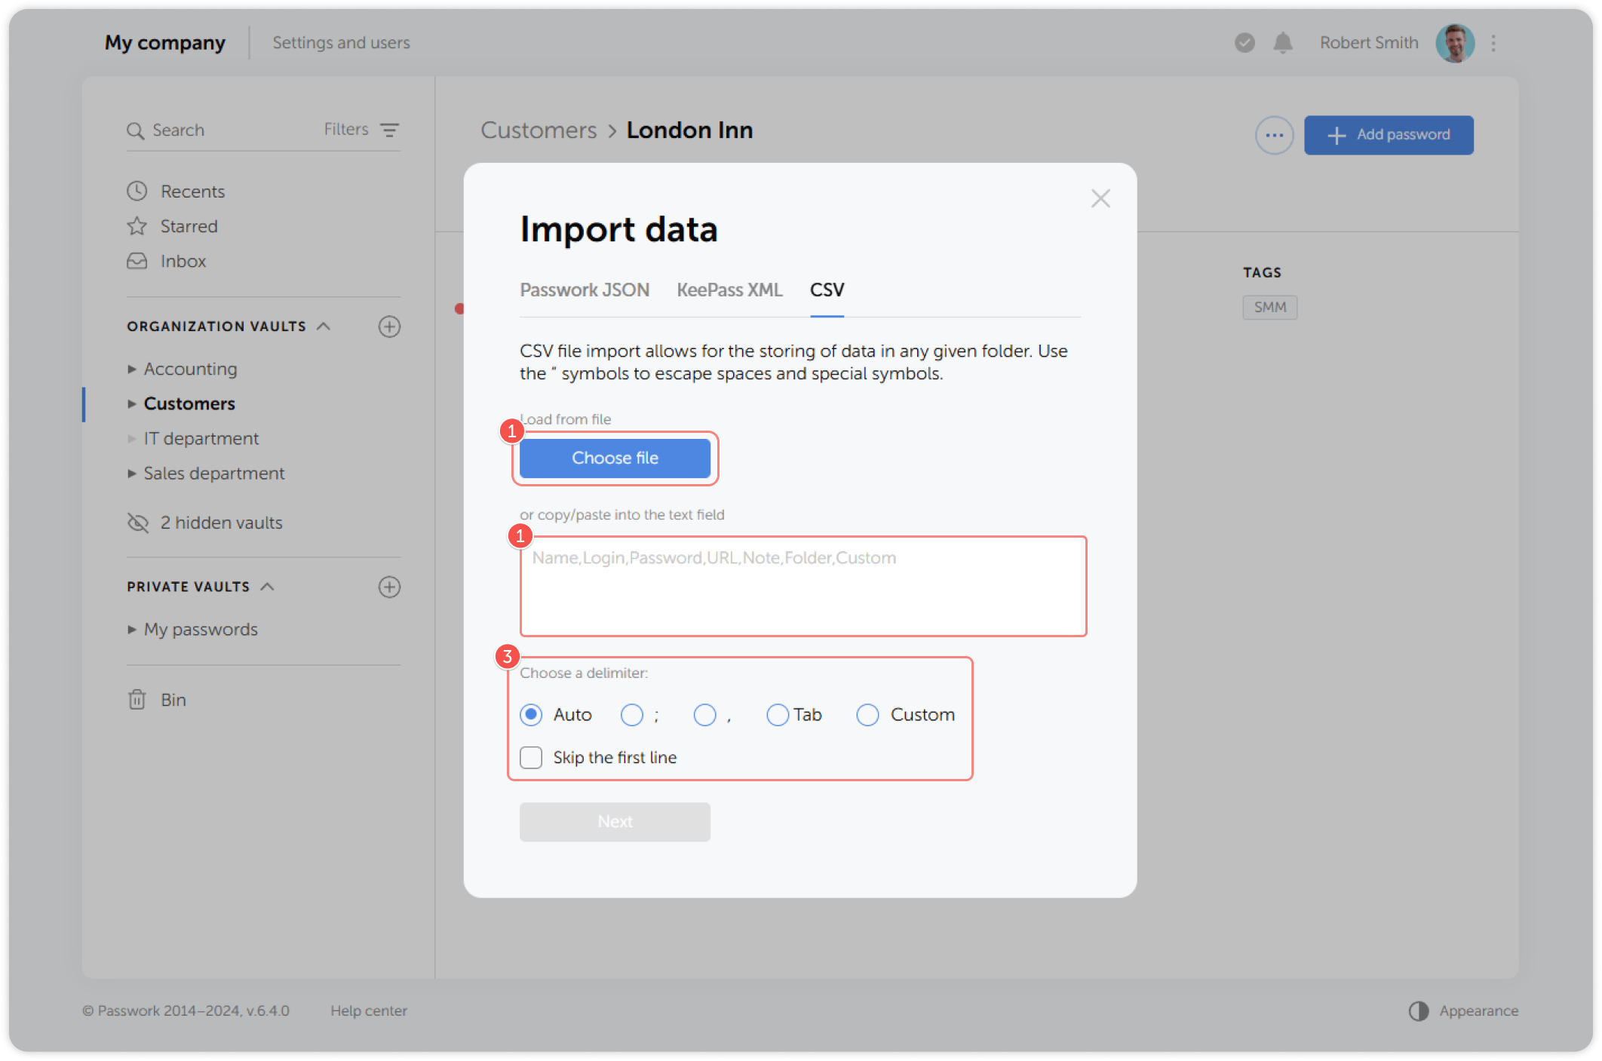Click the Choose file button
1602x1061 pixels.
coord(615,458)
